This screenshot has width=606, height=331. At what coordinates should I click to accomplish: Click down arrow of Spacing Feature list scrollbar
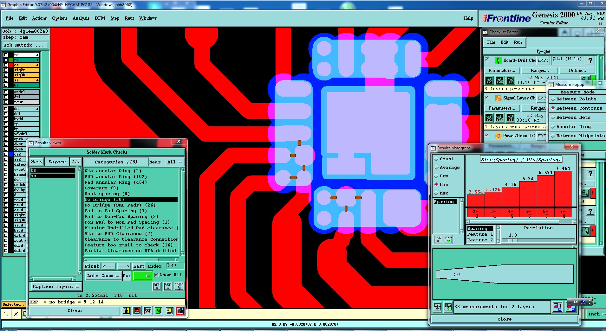pos(498,241)
